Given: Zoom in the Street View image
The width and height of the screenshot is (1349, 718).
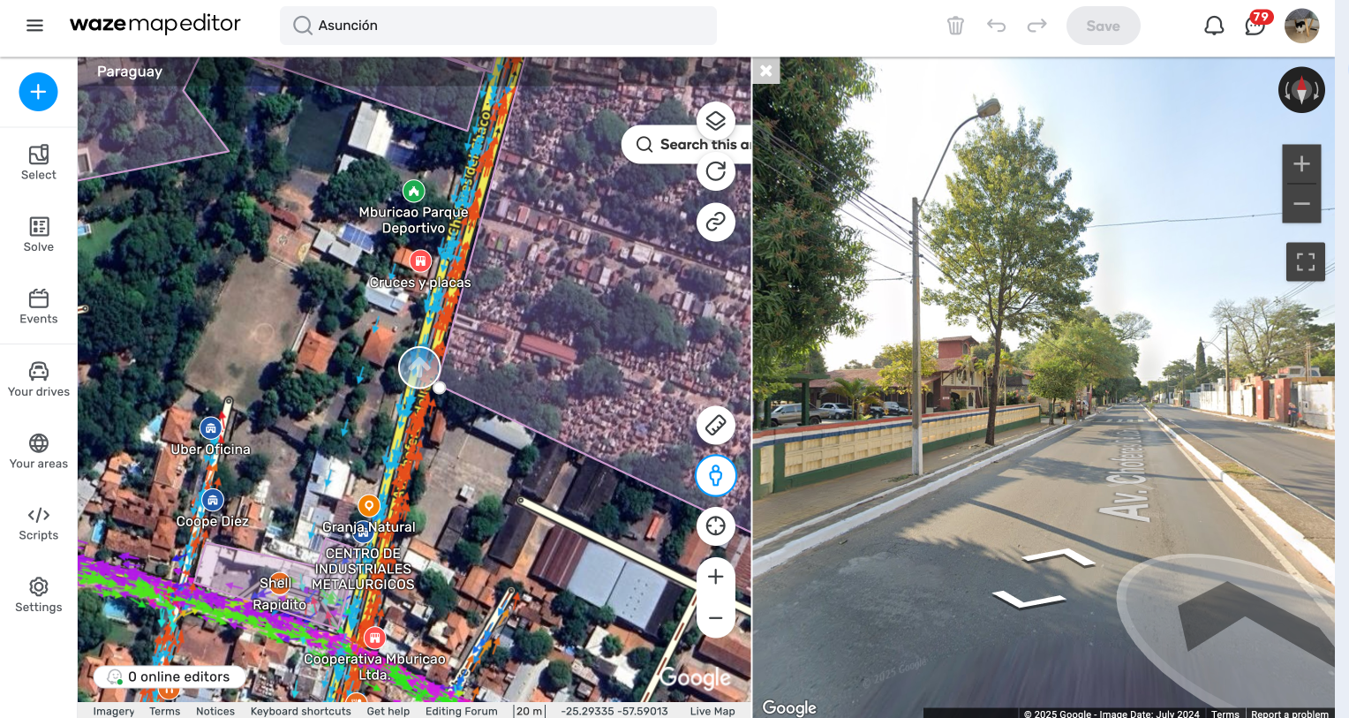Looking at the screenshot, I should point(1301,164).
